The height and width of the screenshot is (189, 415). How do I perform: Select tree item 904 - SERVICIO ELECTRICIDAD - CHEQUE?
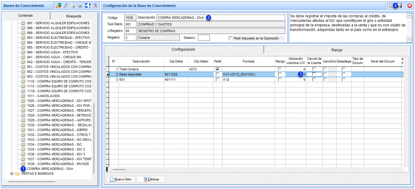59,42
